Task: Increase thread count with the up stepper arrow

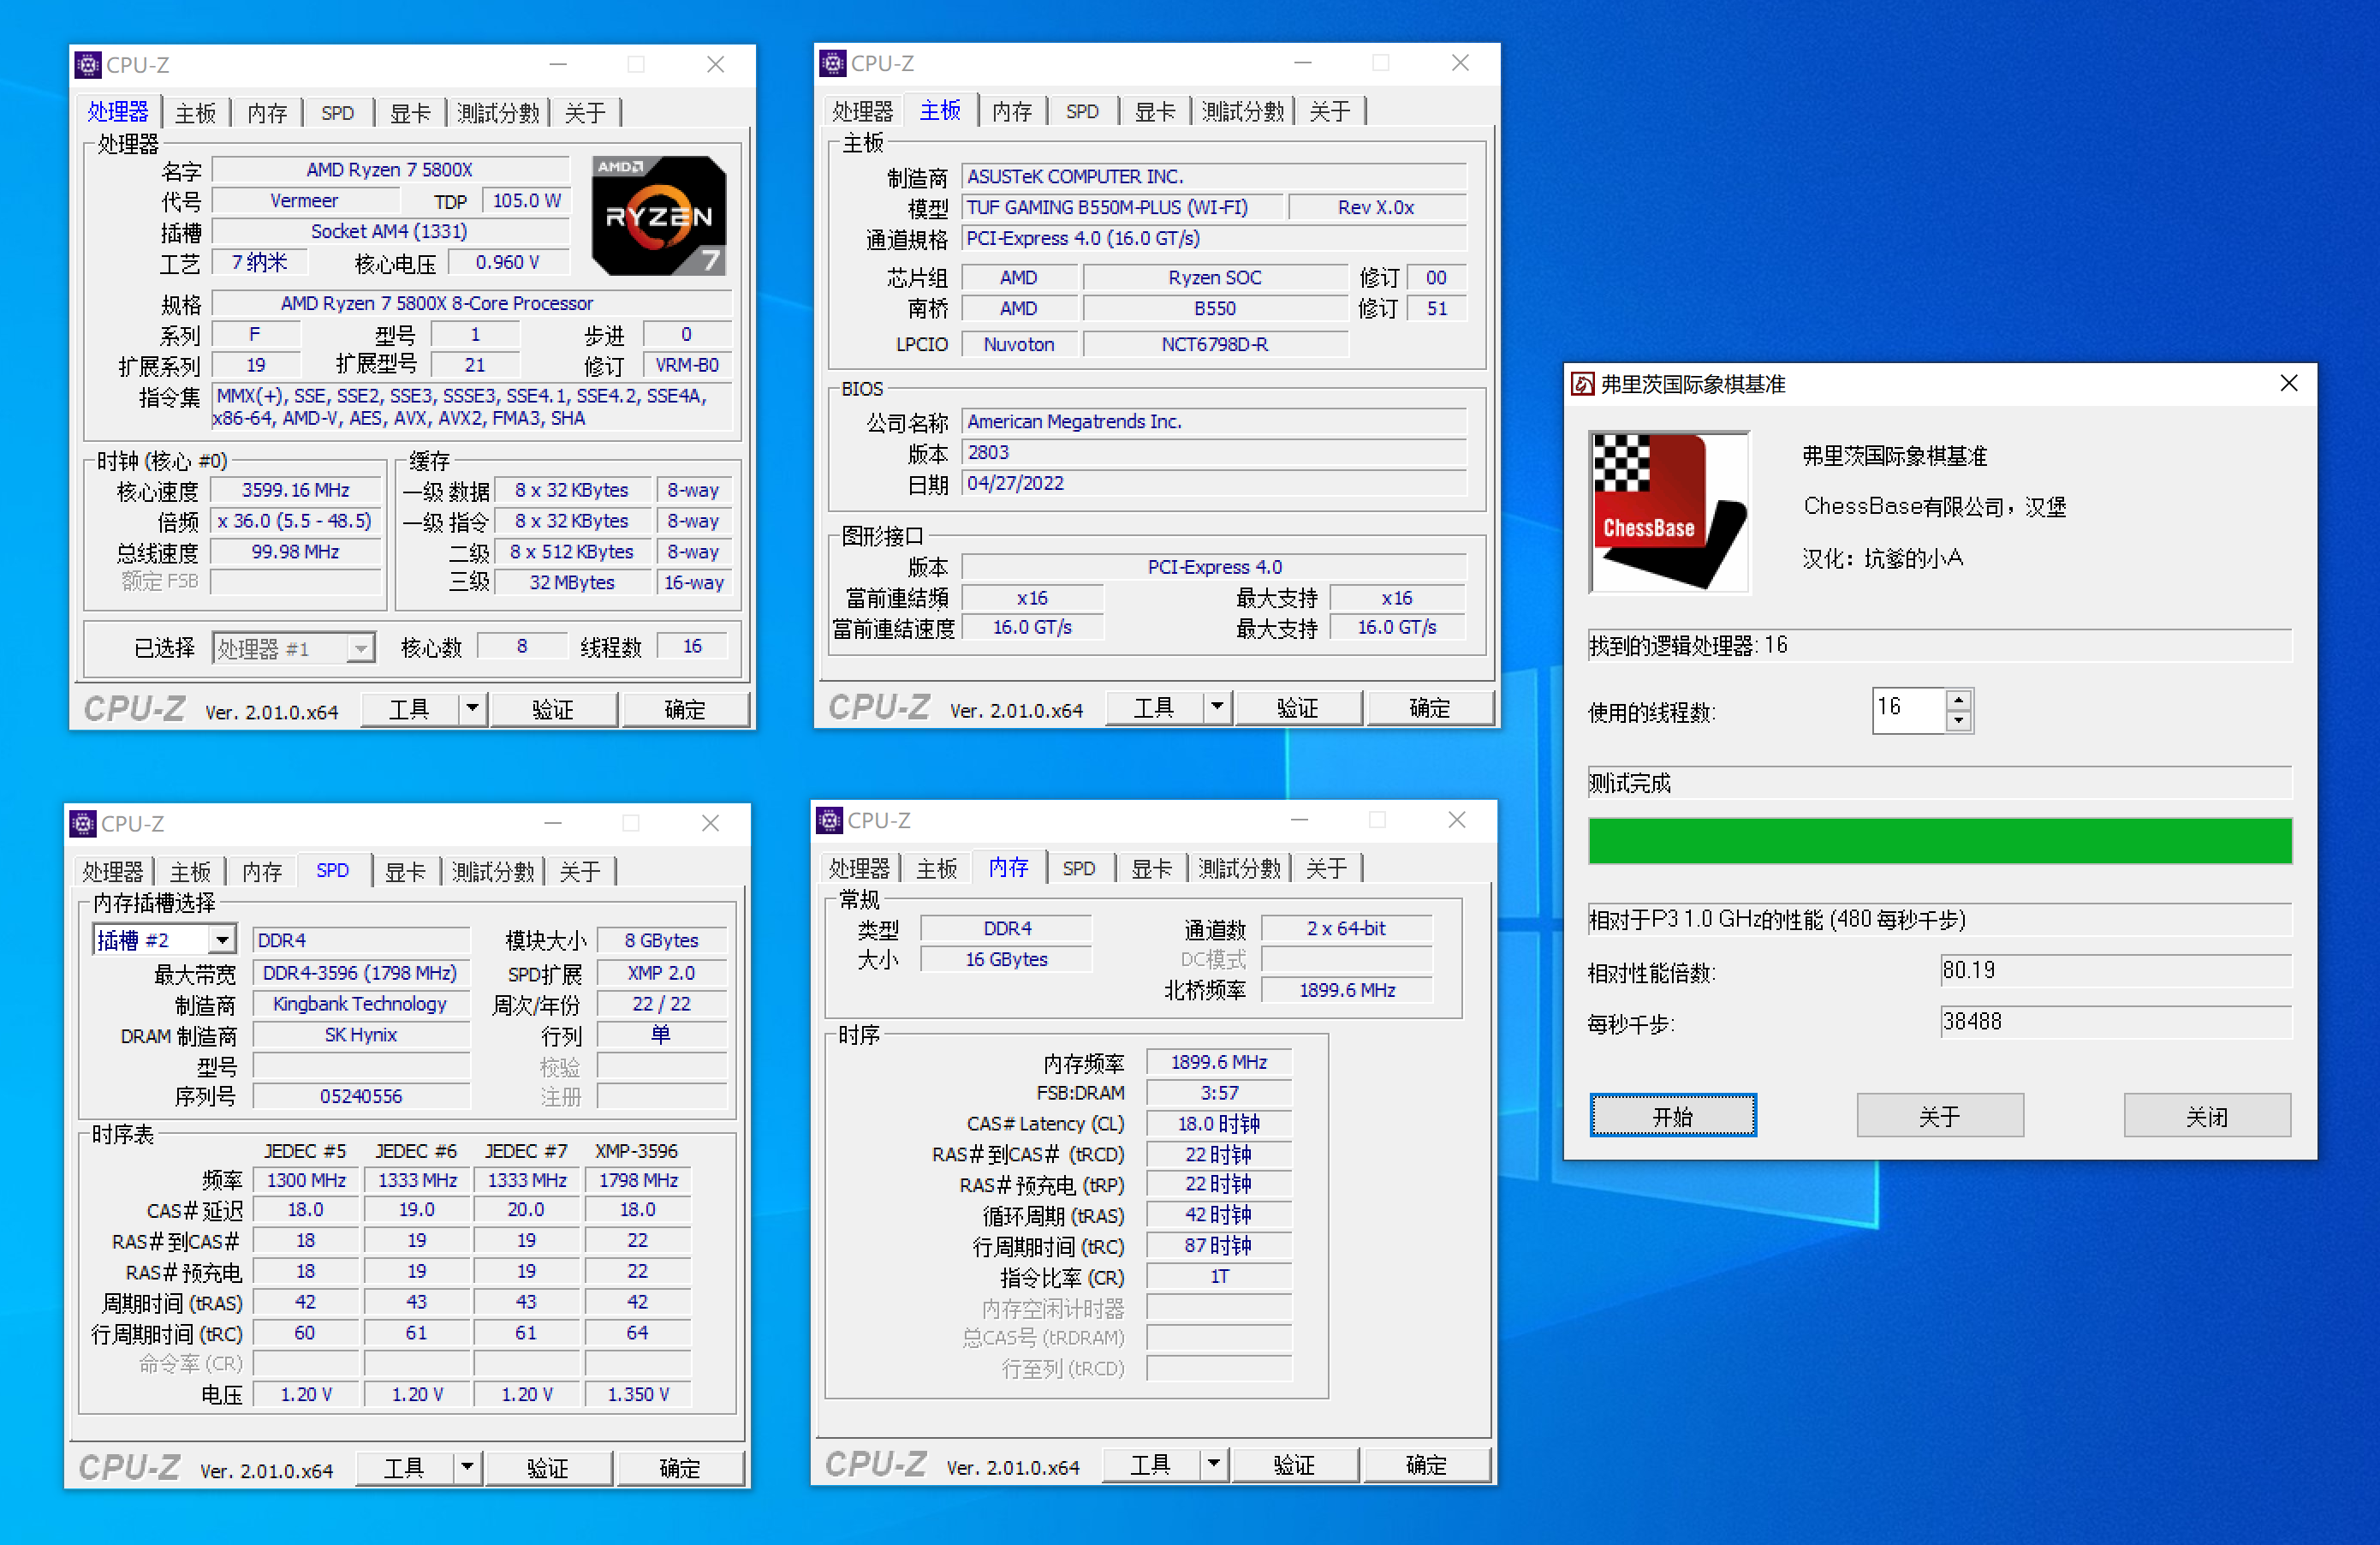Action: [x=1959, y=700]
